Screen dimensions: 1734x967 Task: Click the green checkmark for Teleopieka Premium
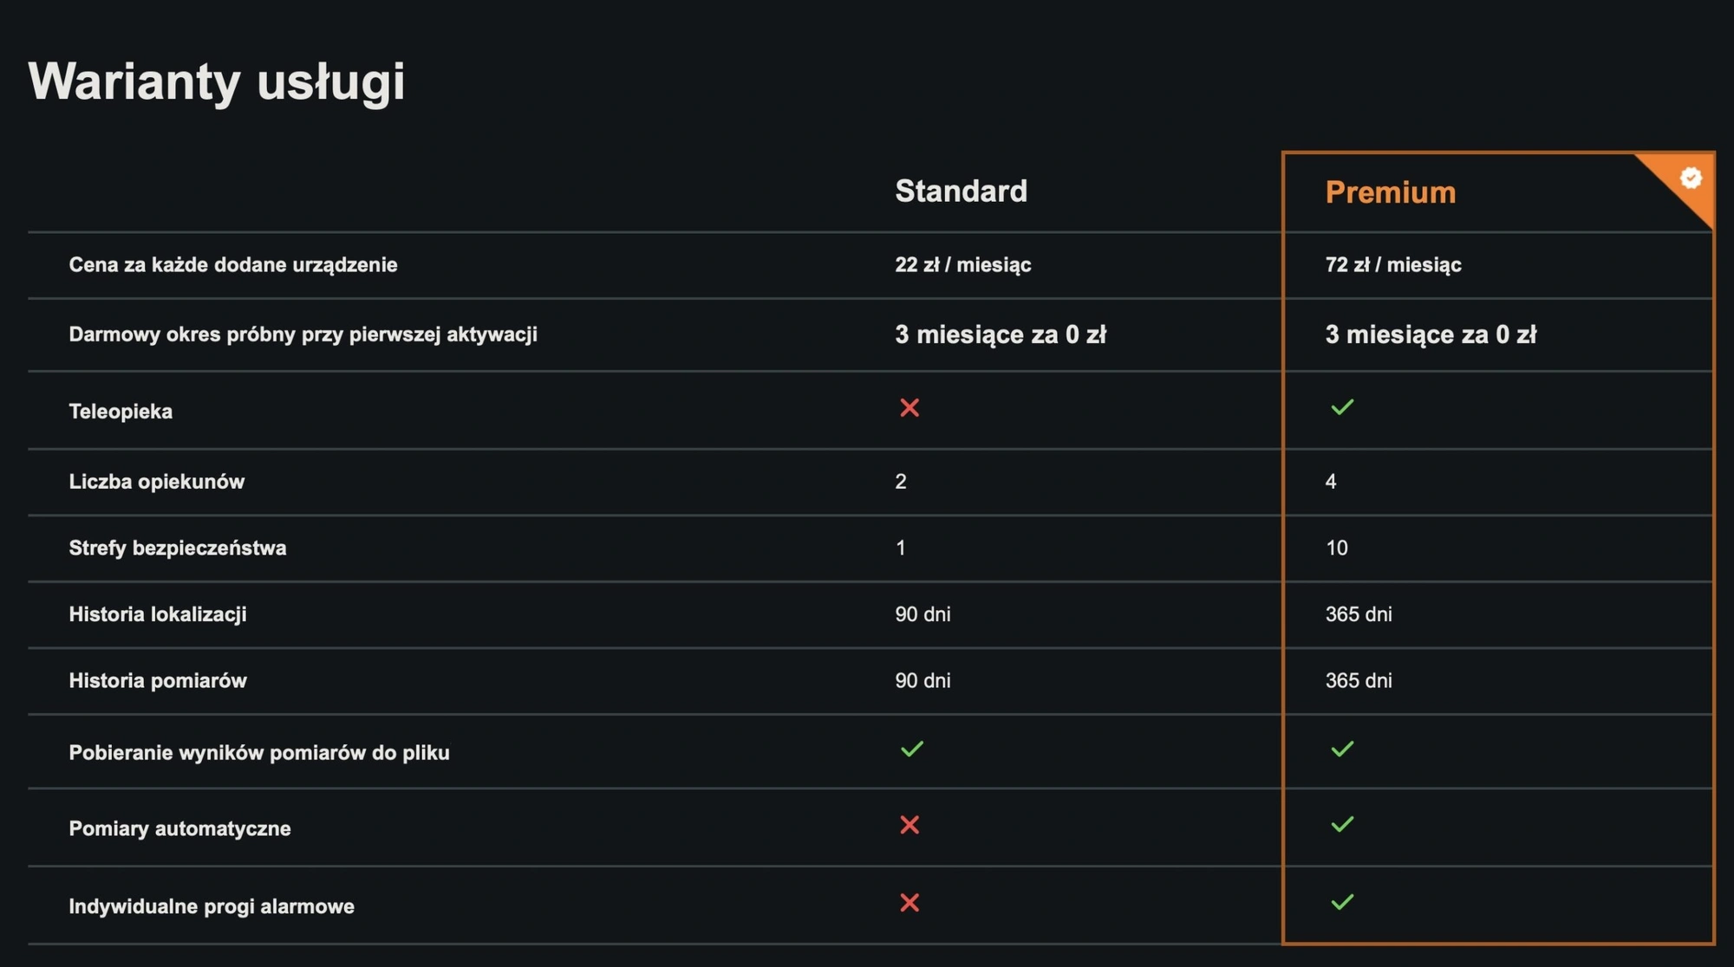pos(1342,407)
